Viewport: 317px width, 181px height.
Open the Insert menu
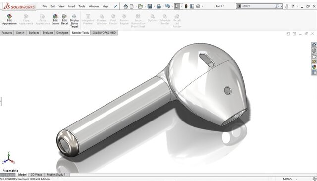[71, 6]
